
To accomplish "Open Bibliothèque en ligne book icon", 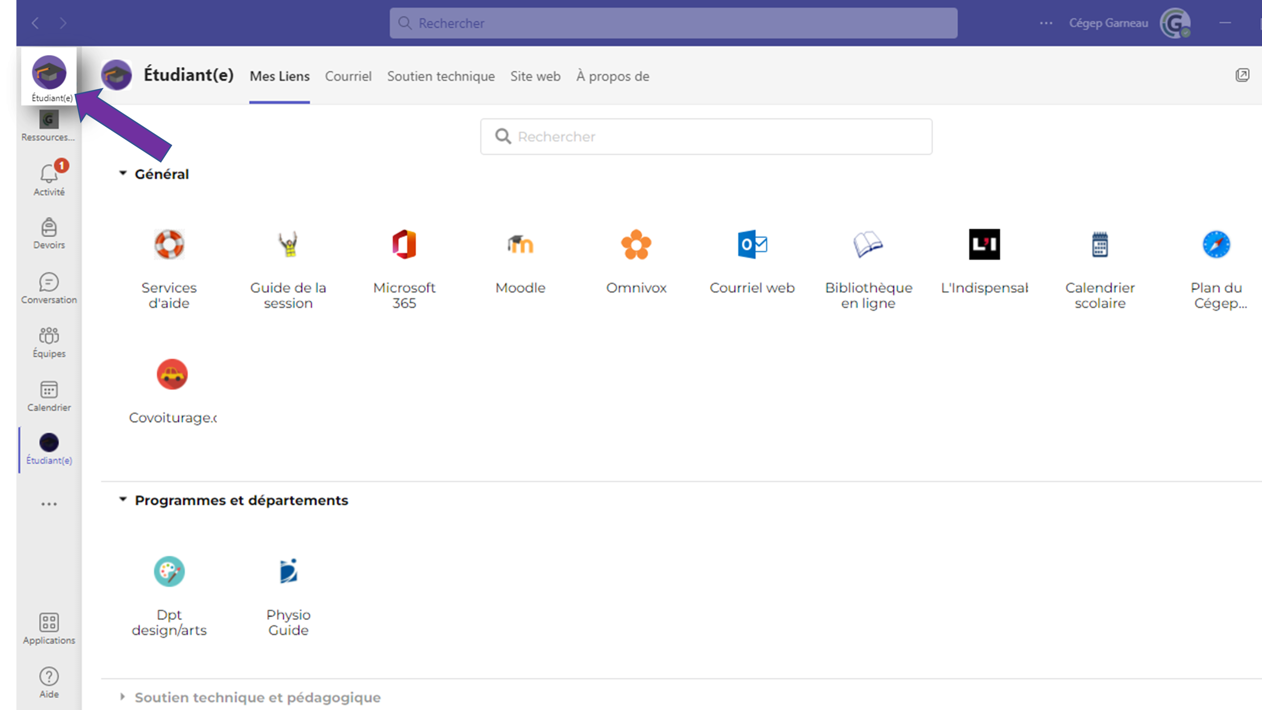I will pyautogui.click(x=868, y=245).
